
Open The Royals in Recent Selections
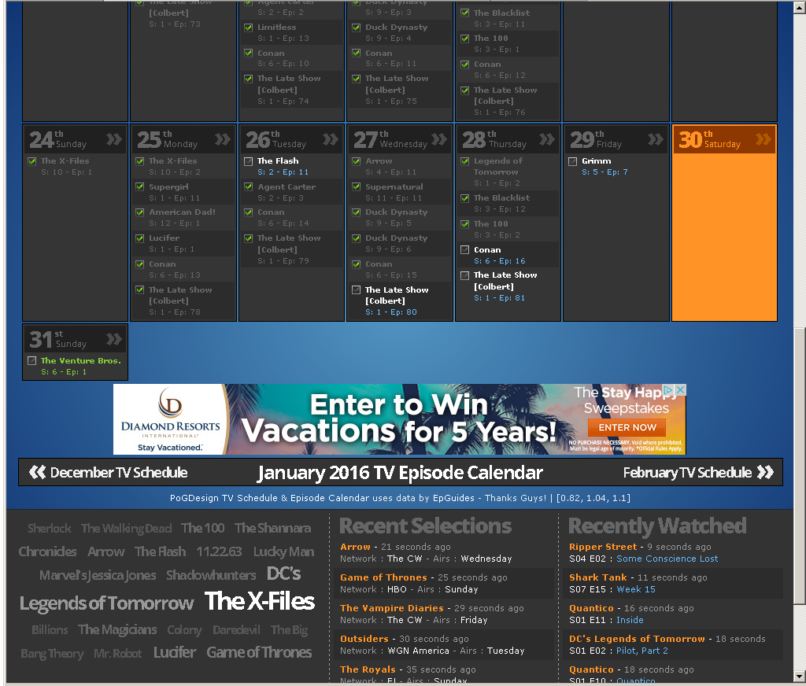click(368, 669)
